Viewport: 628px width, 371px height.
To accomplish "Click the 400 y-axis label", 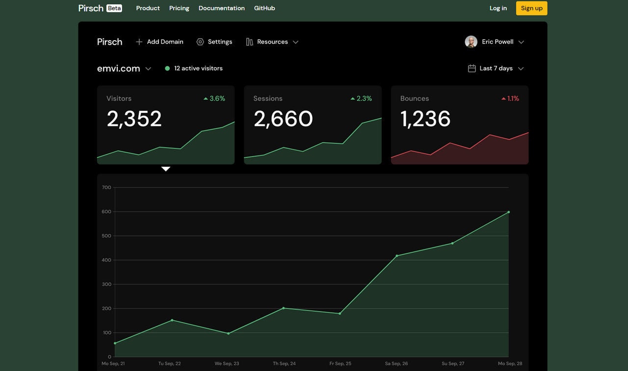I will pyautogui.click(x=106, y=260).
